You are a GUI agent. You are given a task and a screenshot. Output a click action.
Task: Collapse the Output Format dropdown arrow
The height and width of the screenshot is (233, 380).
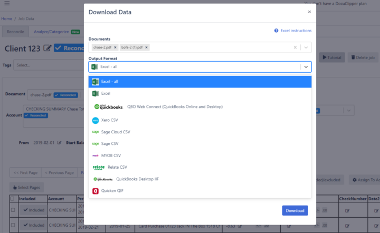coord(305,67)
